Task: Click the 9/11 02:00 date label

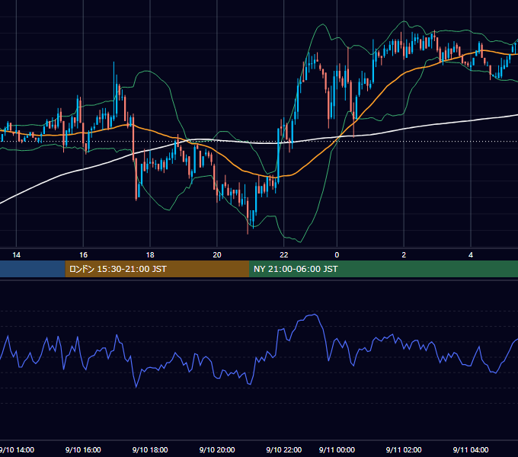Action: click(x=404, y=449)
